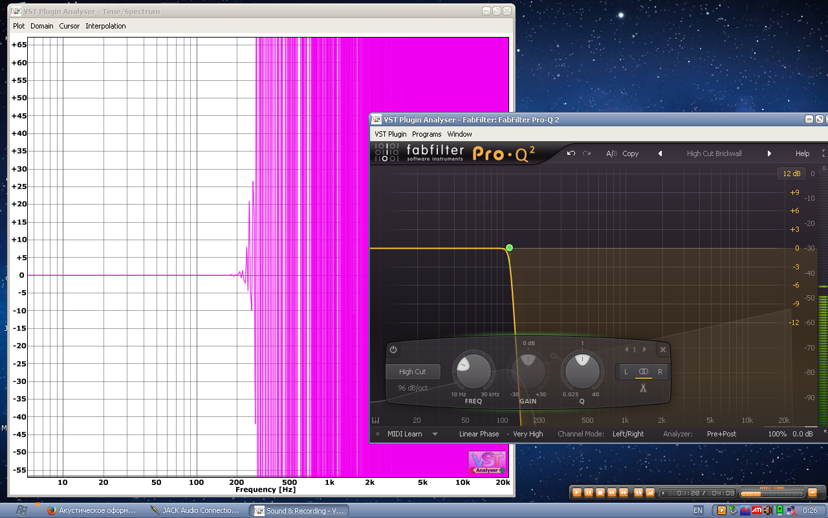828x518 pixels.
Task: Click rewind on the media player widget
Action: [x=612, y=493]
